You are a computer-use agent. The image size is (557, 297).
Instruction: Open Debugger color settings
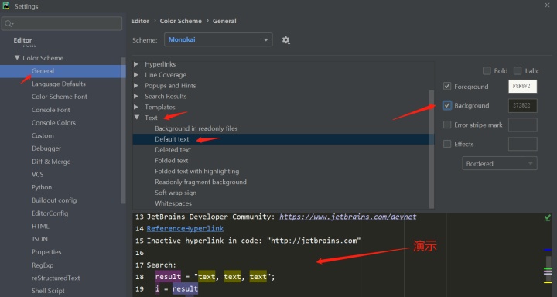click(x=46, y=148)
